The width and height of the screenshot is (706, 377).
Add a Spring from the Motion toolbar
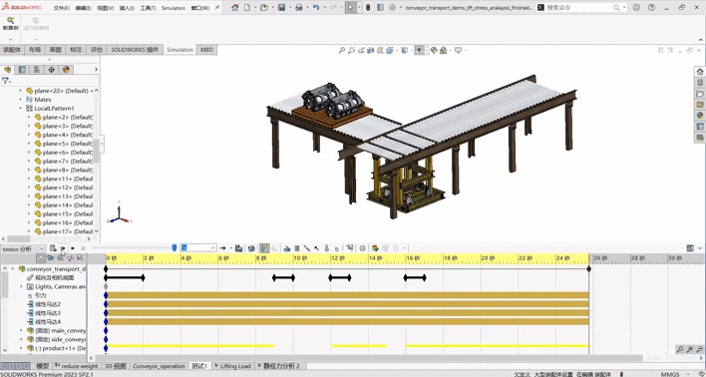pos(297,248)
